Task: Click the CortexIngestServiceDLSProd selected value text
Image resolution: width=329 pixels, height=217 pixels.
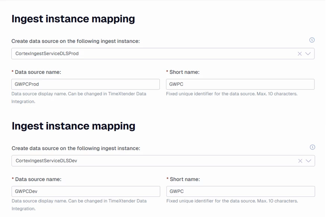Action: coord(47,54)
